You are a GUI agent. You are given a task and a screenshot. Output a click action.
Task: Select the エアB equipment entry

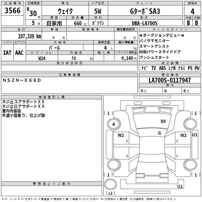[x=172, y=68]
